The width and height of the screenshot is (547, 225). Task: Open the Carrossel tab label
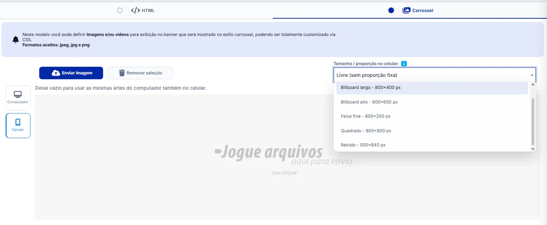point(423,11)
